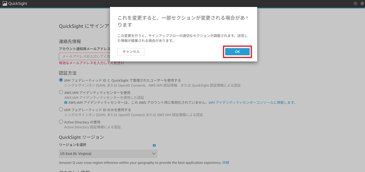
Task: Open the IAM アイデンティティセンターコンソールに移動します link
Action: pyautogui.click(x=252, y=102)
